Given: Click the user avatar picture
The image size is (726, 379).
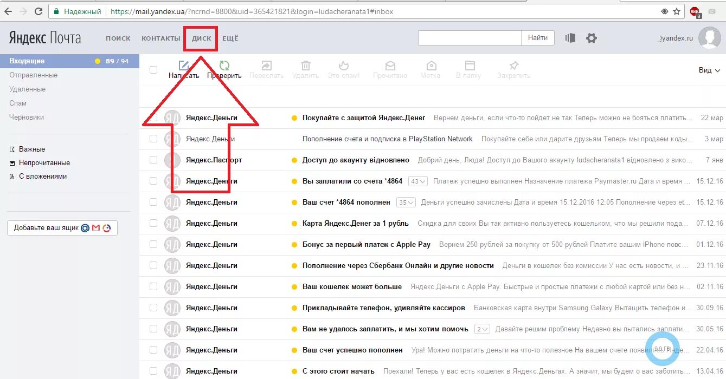Looking at the screenshot, I should (709, 38).
